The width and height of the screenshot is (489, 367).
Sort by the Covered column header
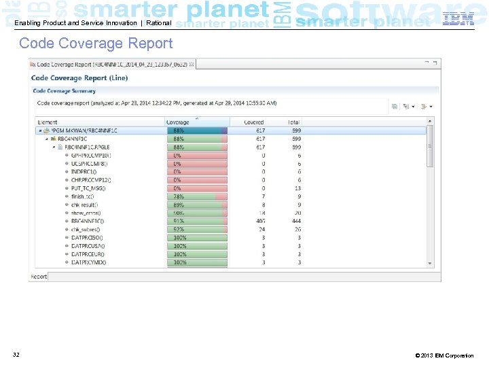point(248,122)
